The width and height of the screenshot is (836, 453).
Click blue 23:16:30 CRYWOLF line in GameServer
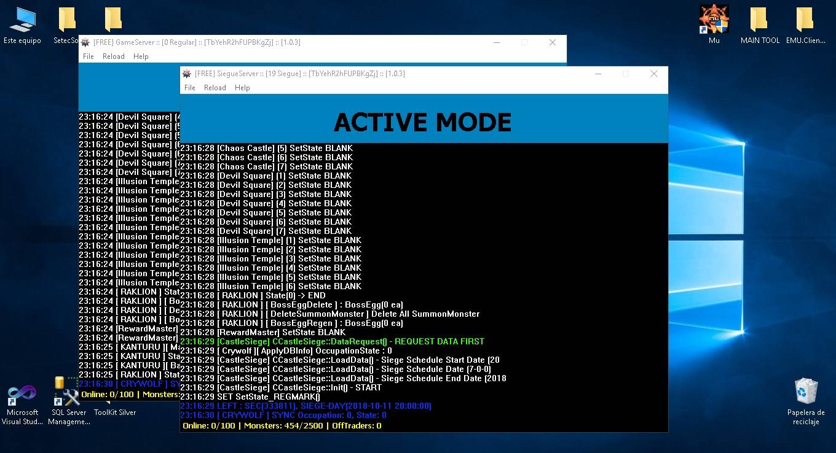pyautogui.click(x=128, y=384)
